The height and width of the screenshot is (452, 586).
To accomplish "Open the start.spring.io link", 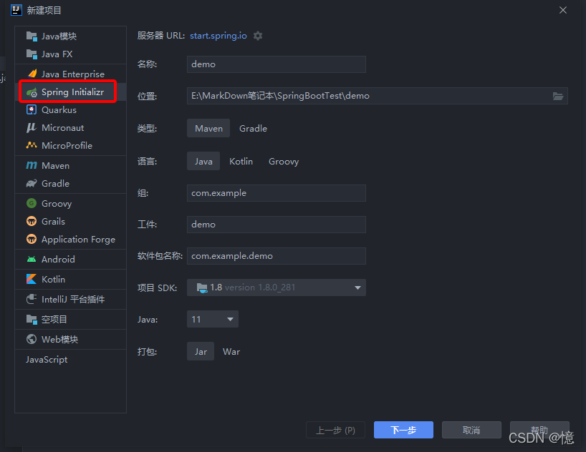I will click(x=218, y=36).
